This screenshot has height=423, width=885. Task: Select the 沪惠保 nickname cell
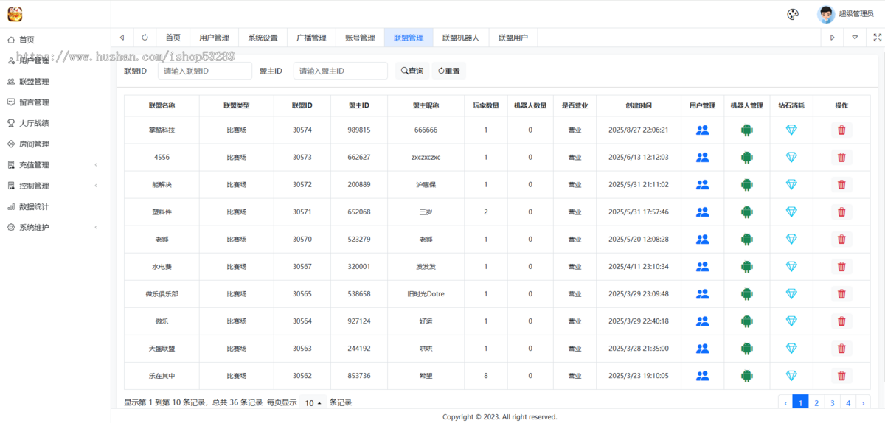tap(426, 184)
